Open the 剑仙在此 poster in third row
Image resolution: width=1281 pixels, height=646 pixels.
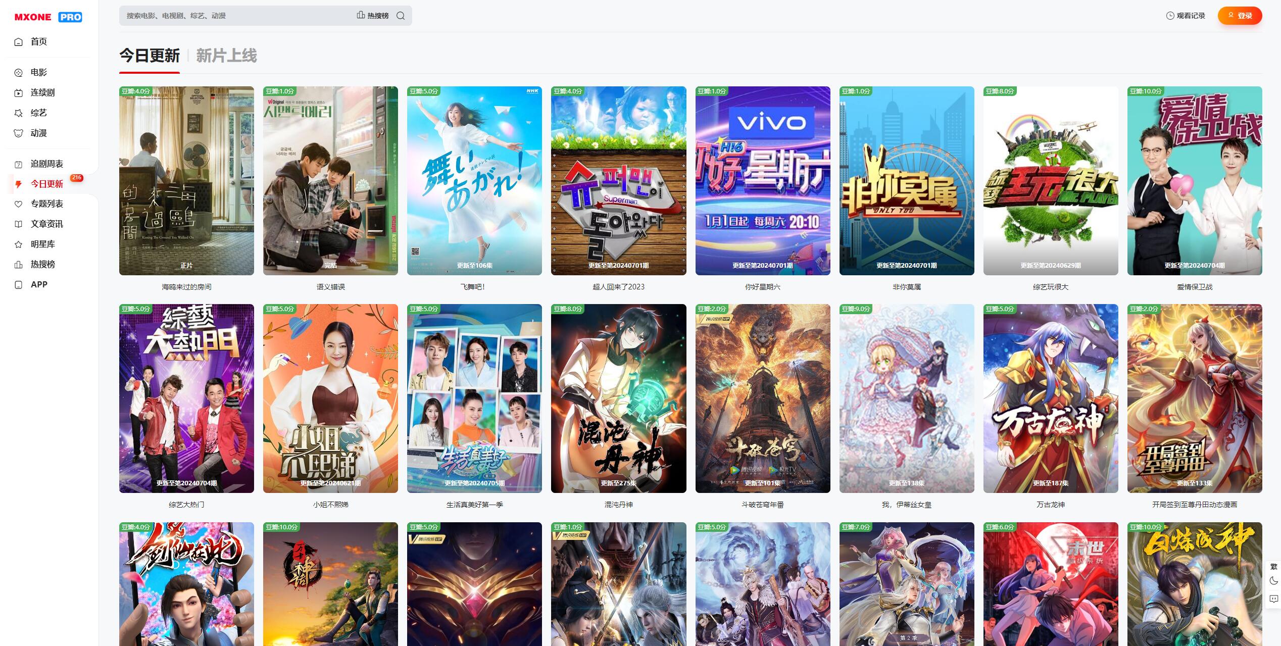pos(186,584)
